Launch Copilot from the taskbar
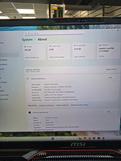 pyautogui.click(x=85, y=138)
